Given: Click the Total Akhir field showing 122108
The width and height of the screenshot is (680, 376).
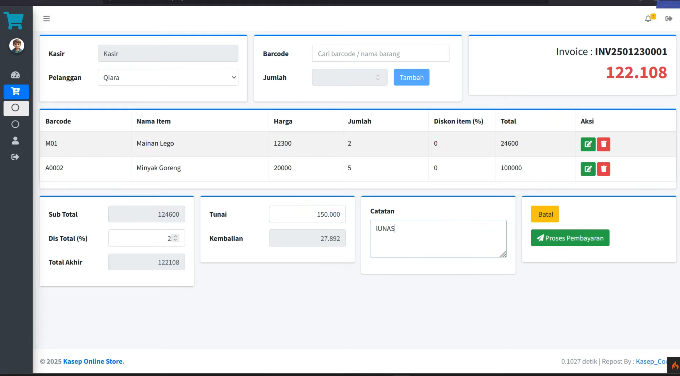Looking at the screenshot, I should [146, 262].
